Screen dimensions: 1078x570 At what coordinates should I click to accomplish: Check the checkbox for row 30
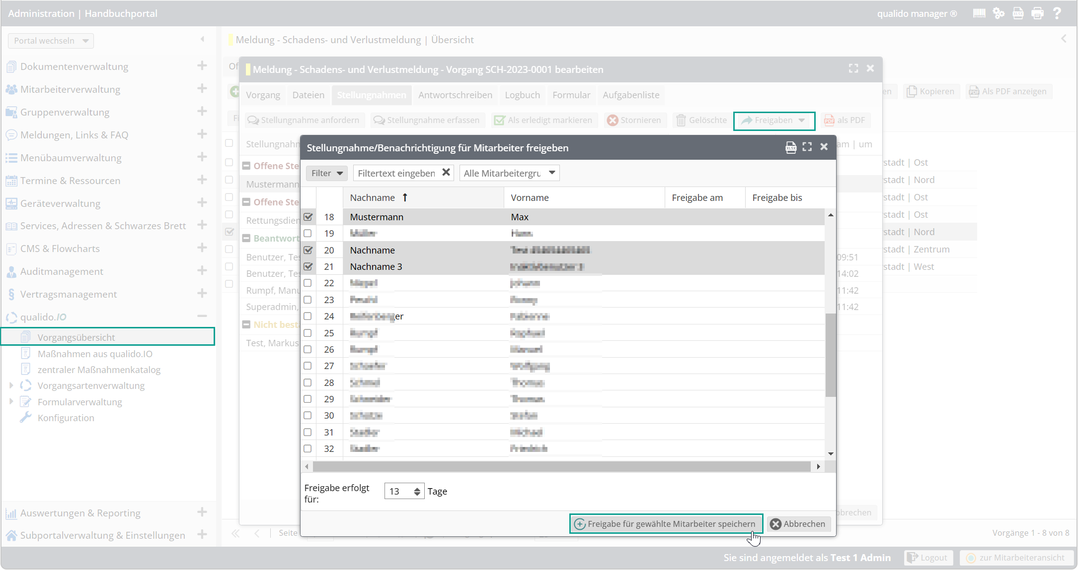click(x=308, y=415)
